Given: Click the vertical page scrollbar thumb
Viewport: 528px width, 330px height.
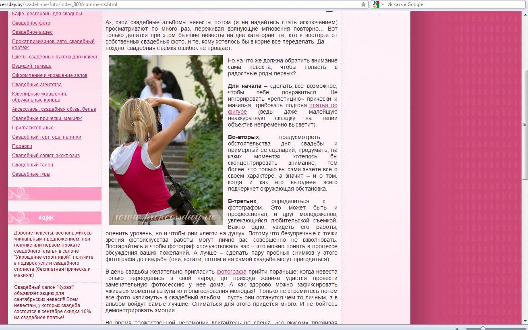Looking at the screenshot, I should [524, 124].
